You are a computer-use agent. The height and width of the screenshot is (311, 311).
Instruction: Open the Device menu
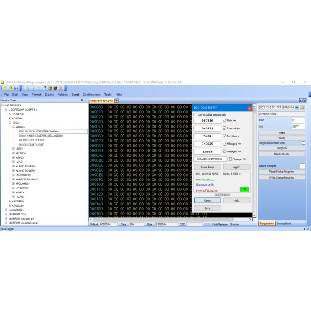[50, 95]
